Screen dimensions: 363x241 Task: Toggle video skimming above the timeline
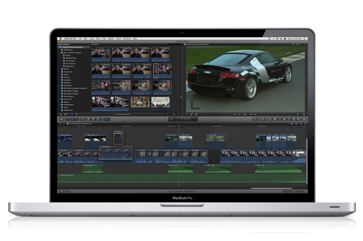[292, 124]
